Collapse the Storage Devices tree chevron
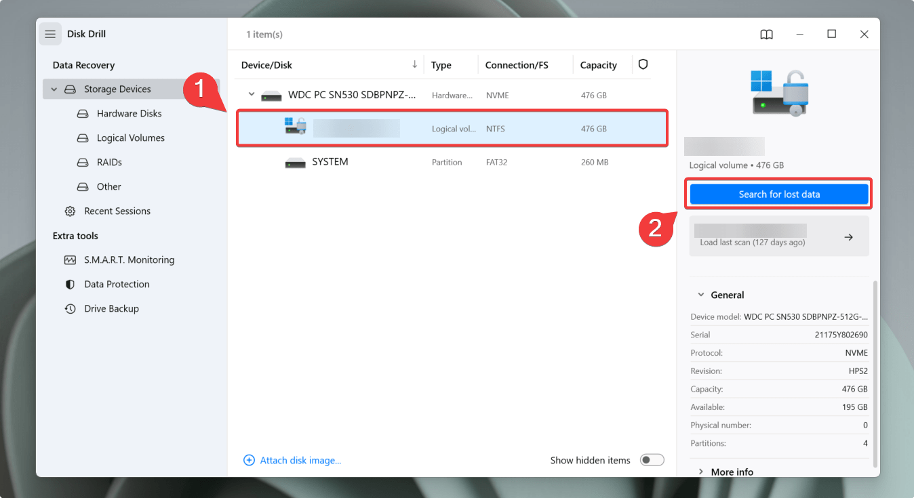The image size is (914, 498). tap(54, 89)
